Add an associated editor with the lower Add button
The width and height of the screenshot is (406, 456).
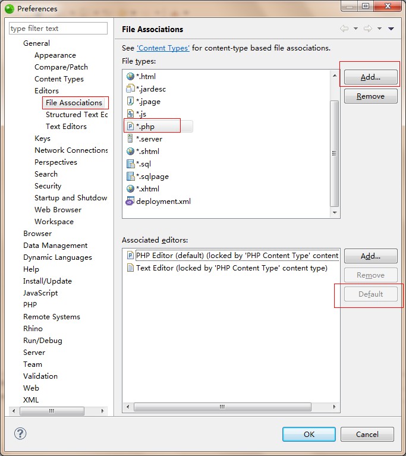(x=370, y=256)
